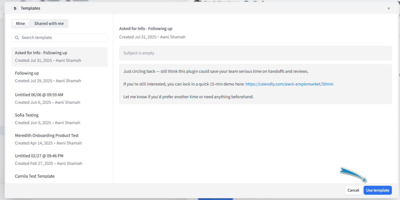Image resolution: width=400 pixels, height=200 pixels.
Task: Click the preview title Asked for Info - Following up
Action: [146, 29]
